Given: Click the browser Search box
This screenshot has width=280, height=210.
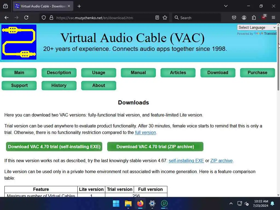Looking at the screenshot, I should click(x=196, y=18).
